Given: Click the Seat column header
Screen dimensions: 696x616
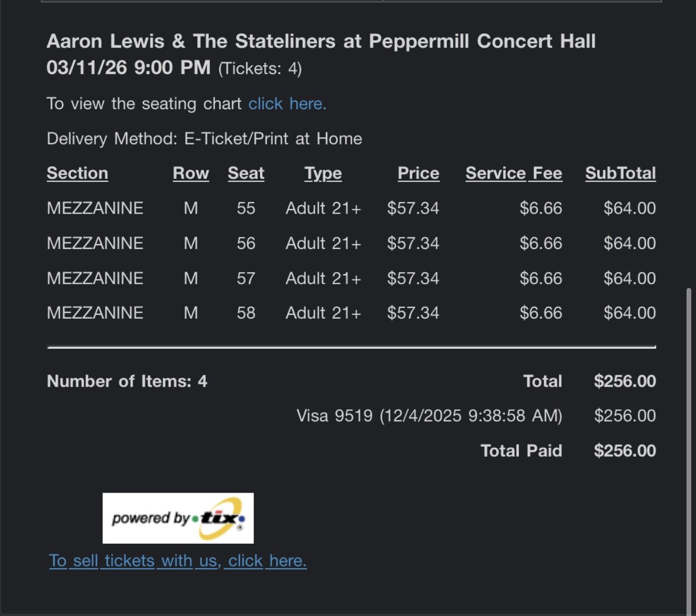Looking at the screenshot, I should [246, 174].
